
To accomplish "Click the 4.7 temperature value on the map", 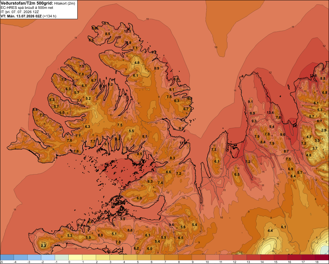I will (x=309, y=137).
